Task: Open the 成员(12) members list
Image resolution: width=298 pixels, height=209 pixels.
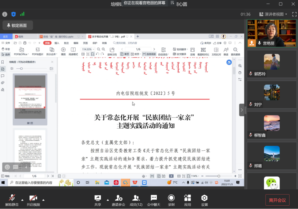Action: point(136,200)
